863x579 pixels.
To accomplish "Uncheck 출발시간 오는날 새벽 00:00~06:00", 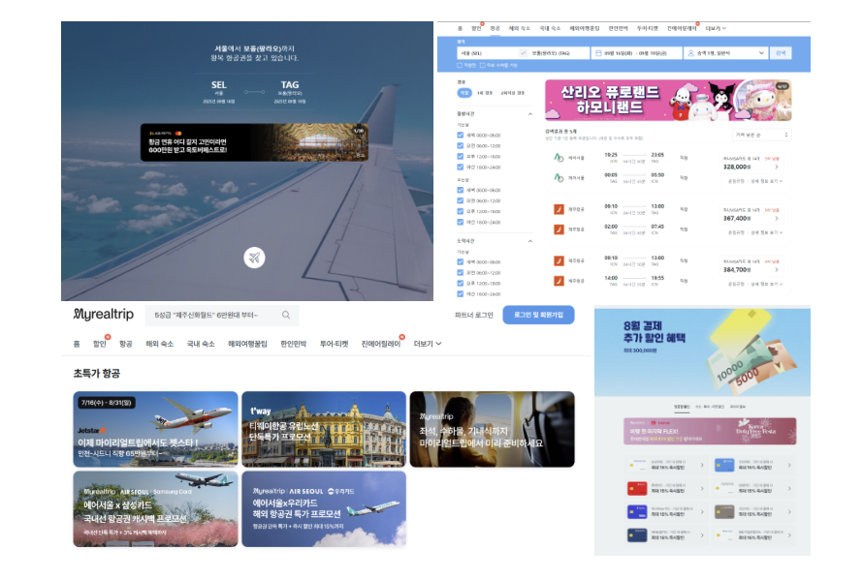I will [x=461, y=190].
